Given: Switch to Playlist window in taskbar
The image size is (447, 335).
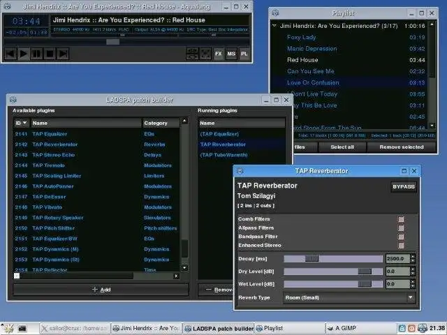Looking at the screenshot, I should pos(289,329).
